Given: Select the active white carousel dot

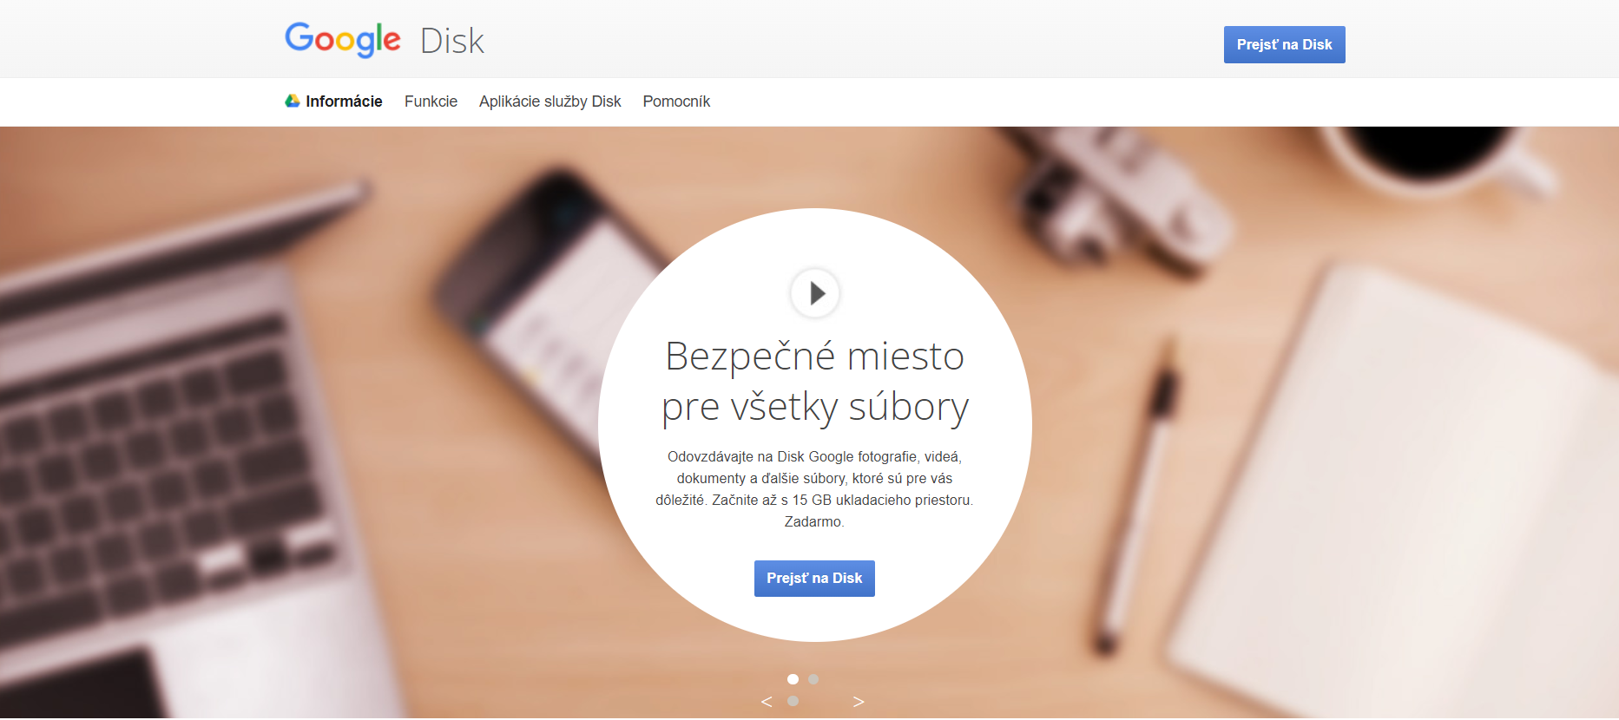Looking at the screenshot, I should pyautogui.click(x=793, y=679).
